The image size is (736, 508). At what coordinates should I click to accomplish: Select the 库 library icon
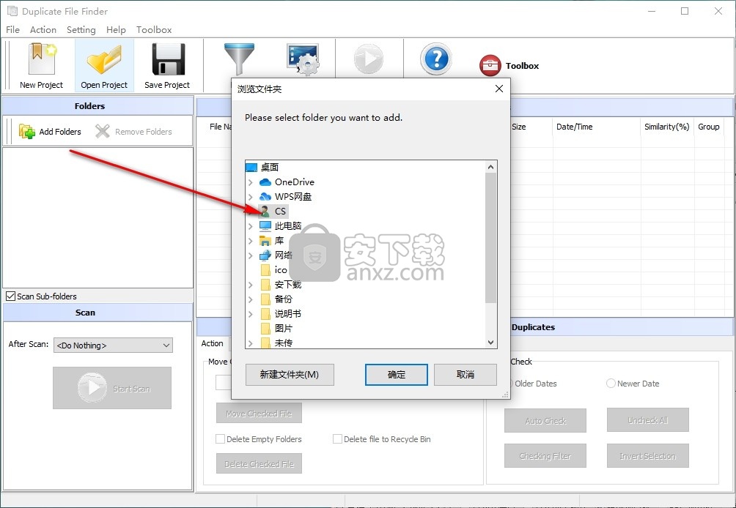tap(265, 240)
